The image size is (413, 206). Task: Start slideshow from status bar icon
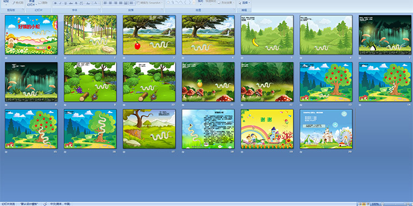point(368,204)
